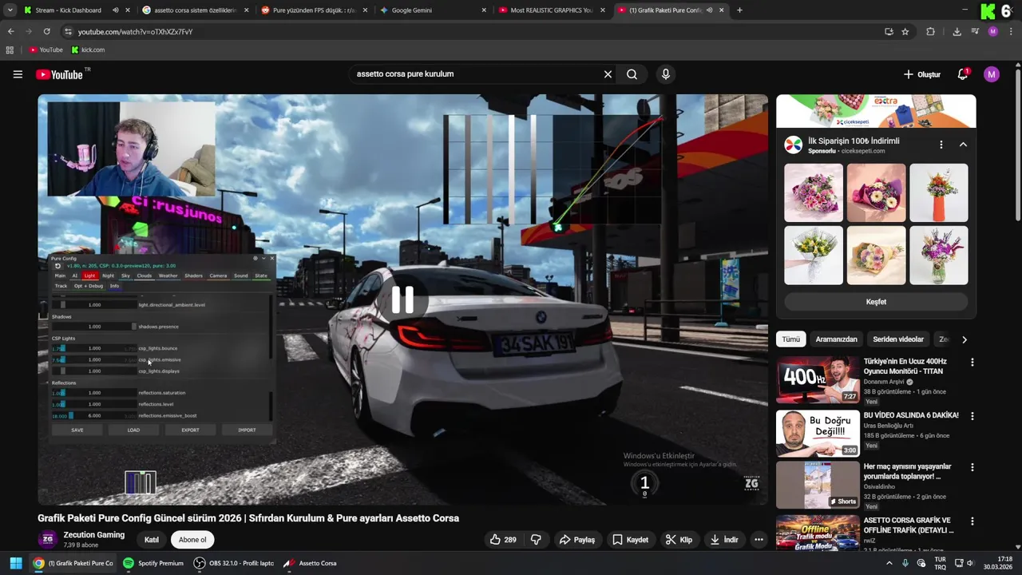1022x575 pixels.
Task: Switch to the Most REALISTIC GRAPHICS tab
Action: pyautogui.click(x=551, y=10)
